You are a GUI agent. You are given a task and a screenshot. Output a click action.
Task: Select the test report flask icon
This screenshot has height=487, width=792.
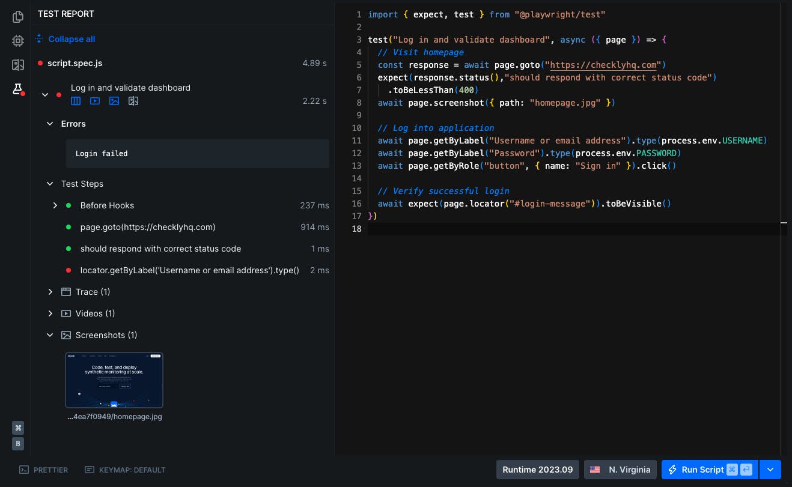(x=18, y=89)
